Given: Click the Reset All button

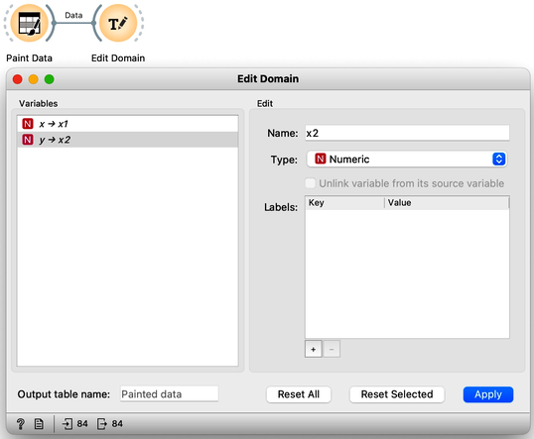Looking at the screenshot, I should click(x=299, y=394).
